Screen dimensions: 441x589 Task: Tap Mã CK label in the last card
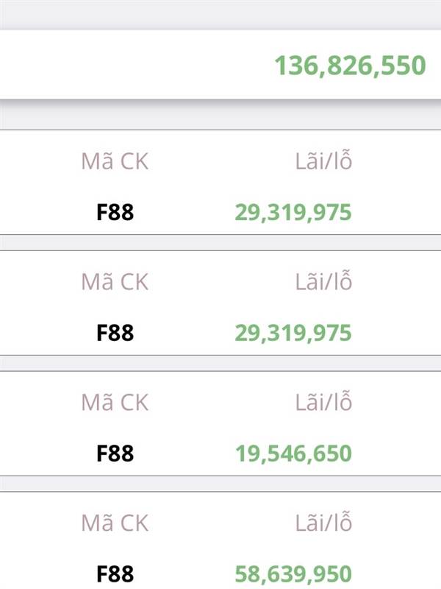[x=115, y=523]
